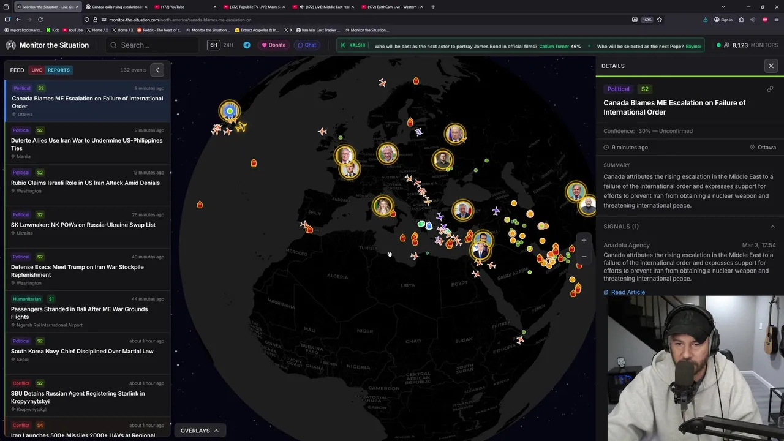The height and width of the screenshot is (441, 784).
Task: Open Passengers Stranded in Bali feed item
Action: pyautogui.click(x=87, y=312)
